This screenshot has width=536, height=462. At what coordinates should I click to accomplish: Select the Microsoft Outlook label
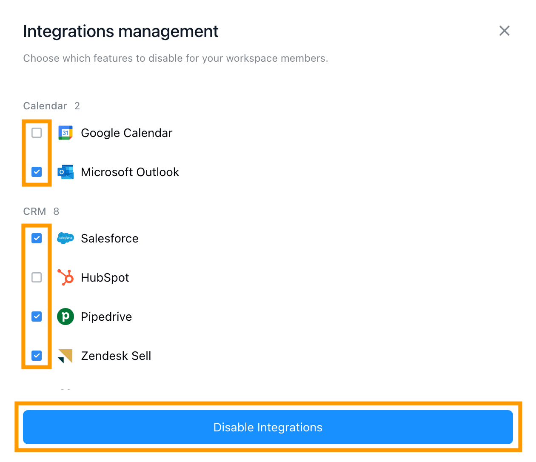130,172
